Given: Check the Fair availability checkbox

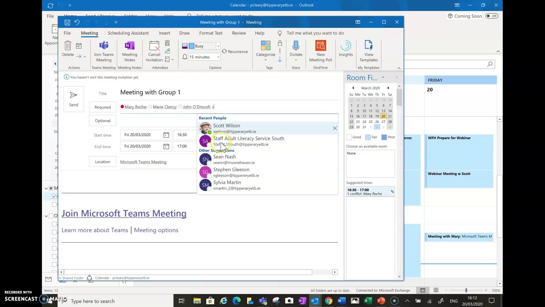Looking at the screenshot, I should pos(369,137).
